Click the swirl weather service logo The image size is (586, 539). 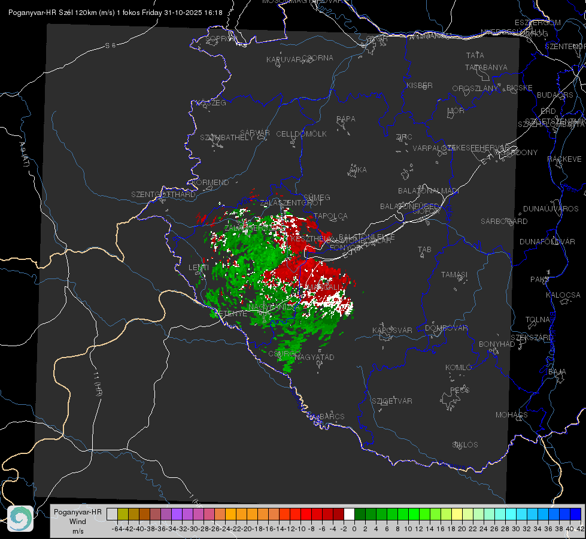pos(20,519)
